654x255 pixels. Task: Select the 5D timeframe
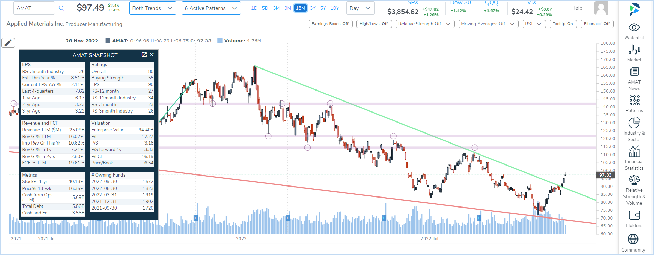tap(265, 8)
